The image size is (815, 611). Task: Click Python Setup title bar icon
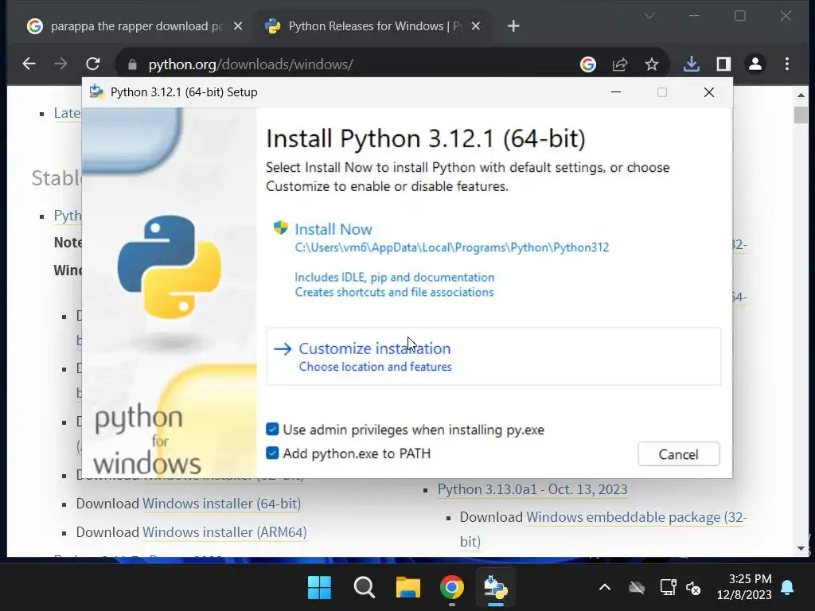click(x=96, y=92)
